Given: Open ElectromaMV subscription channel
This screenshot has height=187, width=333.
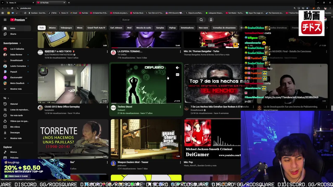Looking at the screenshot, I should click(16, 77).
